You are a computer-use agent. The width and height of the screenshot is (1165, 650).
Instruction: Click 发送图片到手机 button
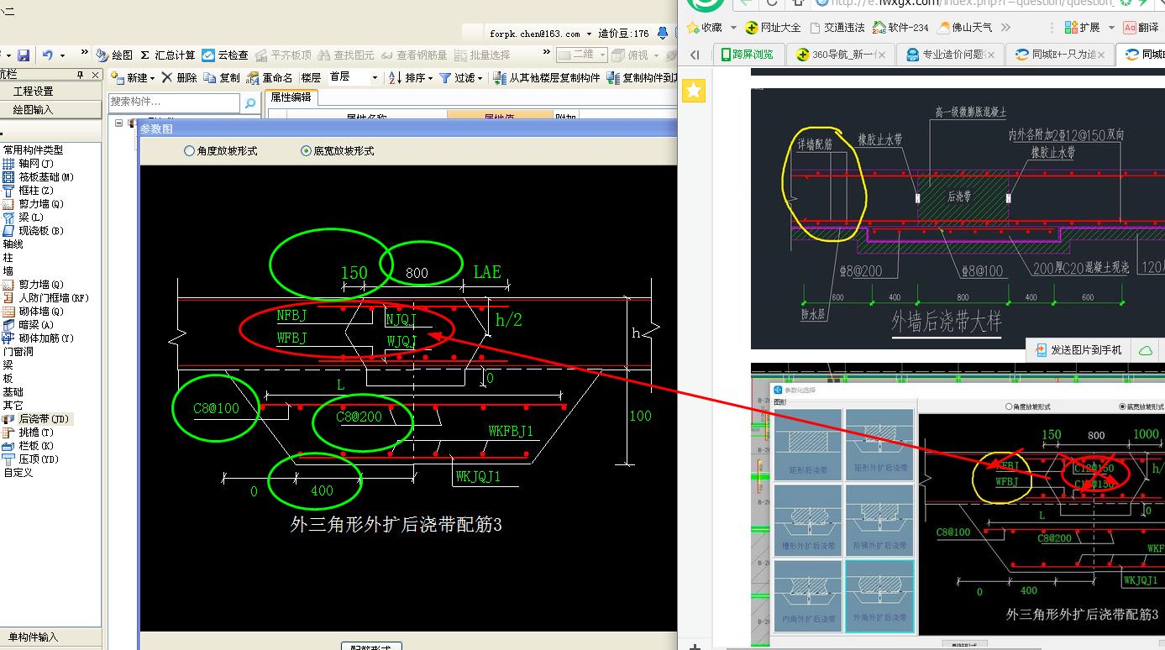tap(1078, 350)
